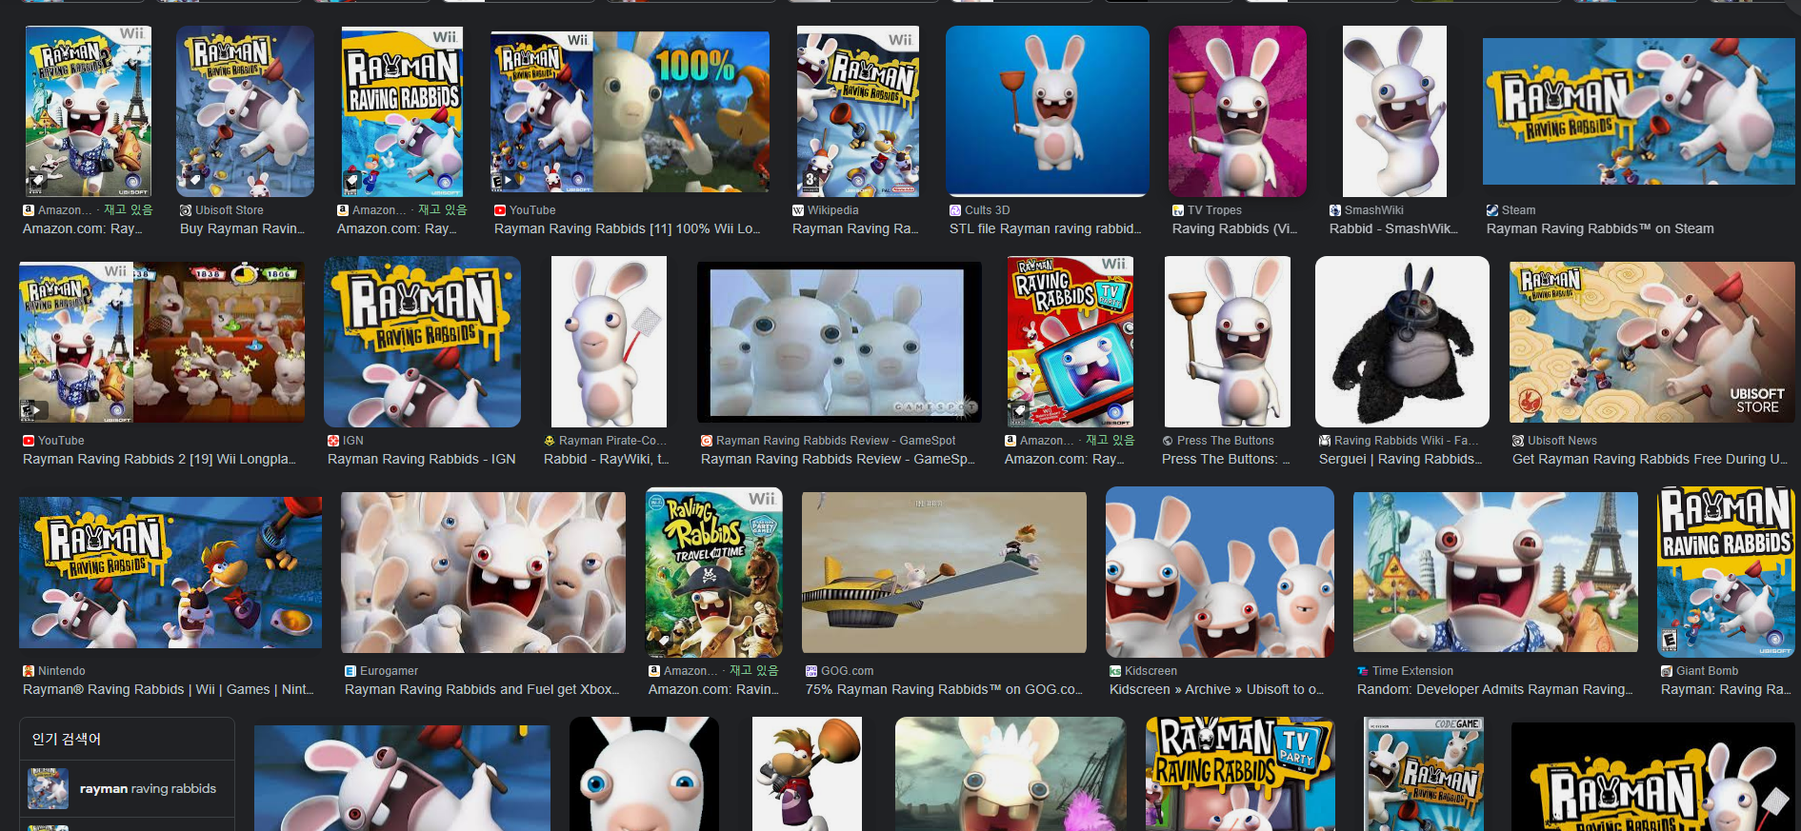Click the Rayman Pirate-Community favicon
This screenshot has height=831, width=1801.
pos(550,441)
